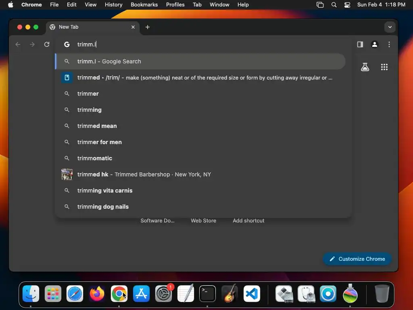This screenshot has width=413, height=310.
Task: Pick the 'trimmed mean' suggestion
Action: click(200, 126)
